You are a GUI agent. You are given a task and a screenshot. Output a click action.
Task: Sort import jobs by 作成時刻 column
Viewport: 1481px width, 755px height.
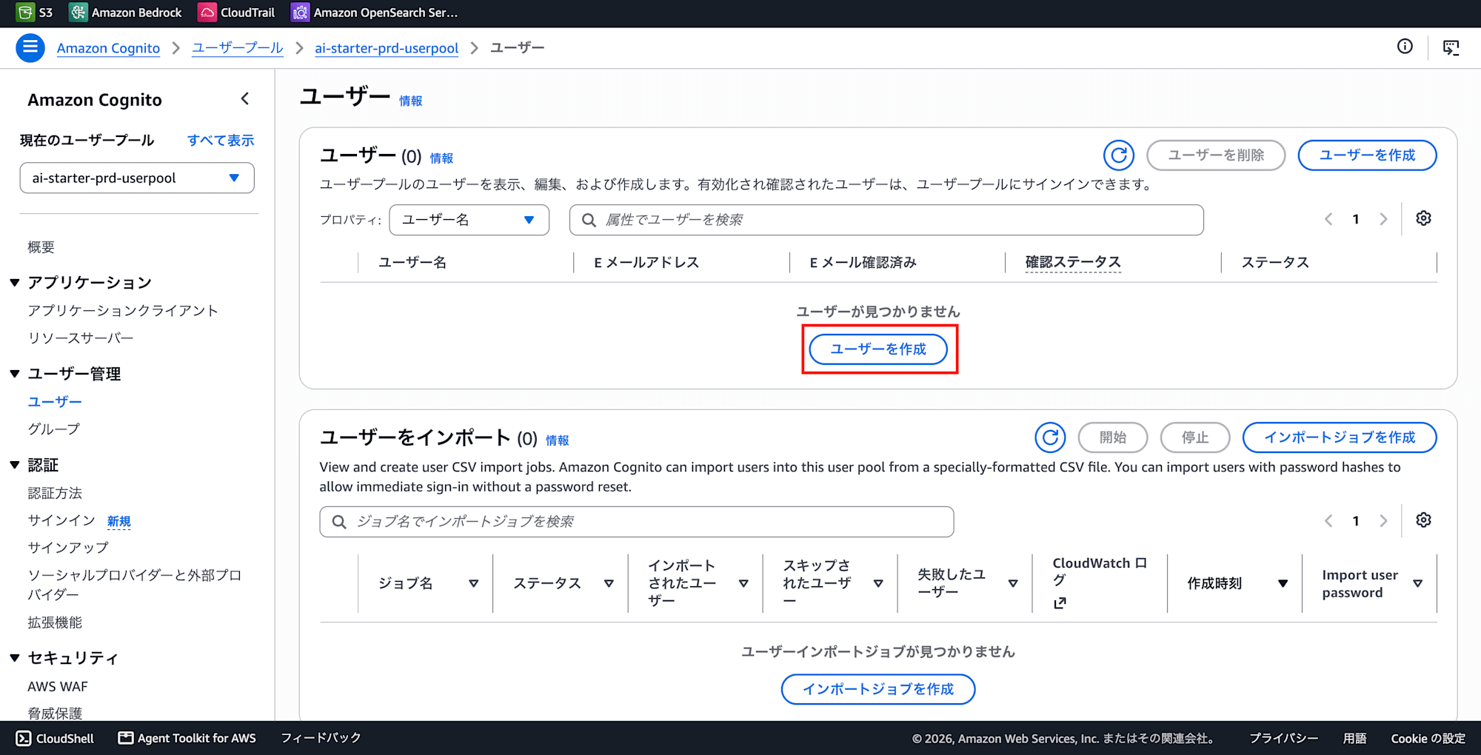point(1283,583)
